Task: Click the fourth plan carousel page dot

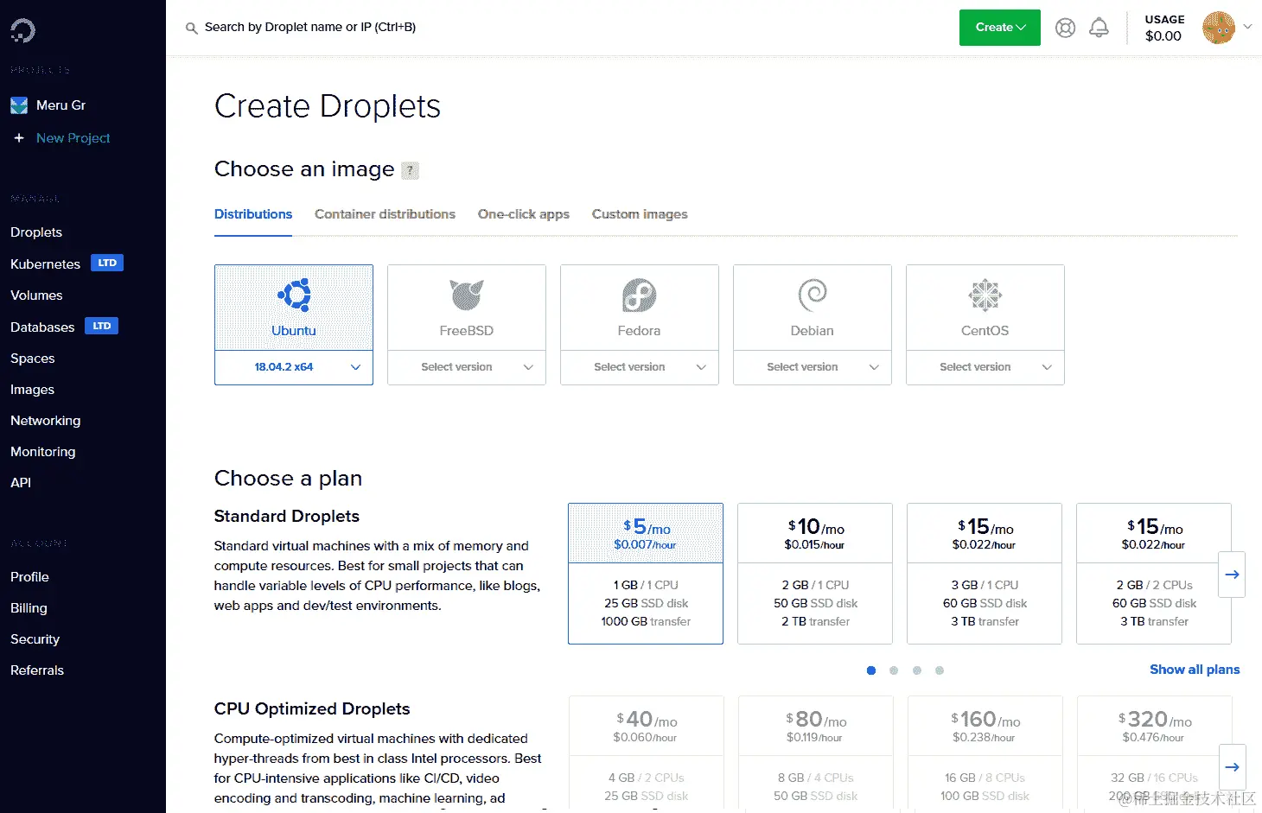Action: [x=940, y=670]
